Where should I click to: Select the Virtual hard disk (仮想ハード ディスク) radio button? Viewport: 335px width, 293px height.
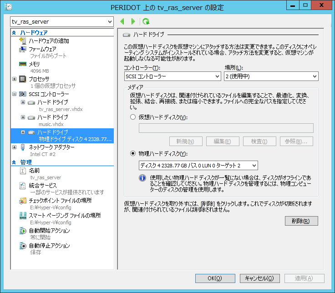click(133, 117)
